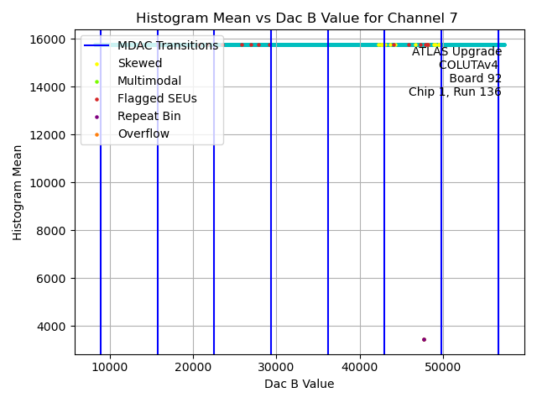Click the purple Repeat Bin legend dot
The height and width of the screenshot is (403, 537).
point(96,117)
